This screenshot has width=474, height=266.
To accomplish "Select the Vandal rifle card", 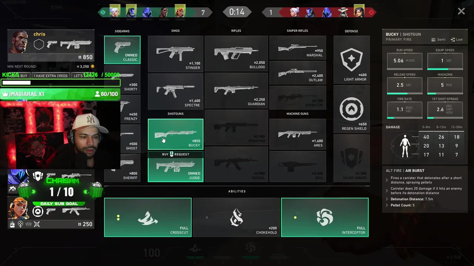I will [x=236, y=164].
